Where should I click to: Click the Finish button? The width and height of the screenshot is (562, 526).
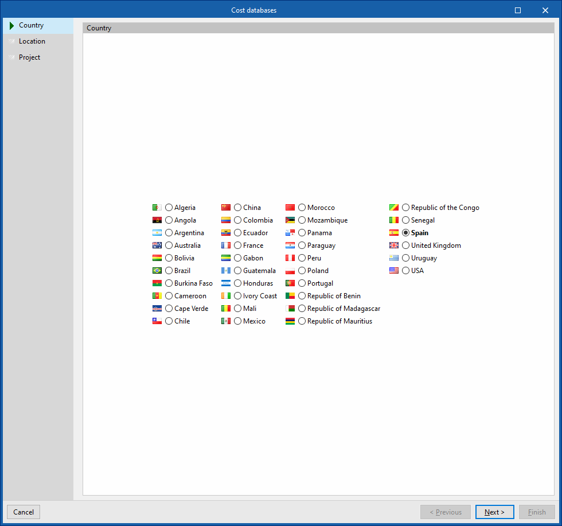[537, 512]
